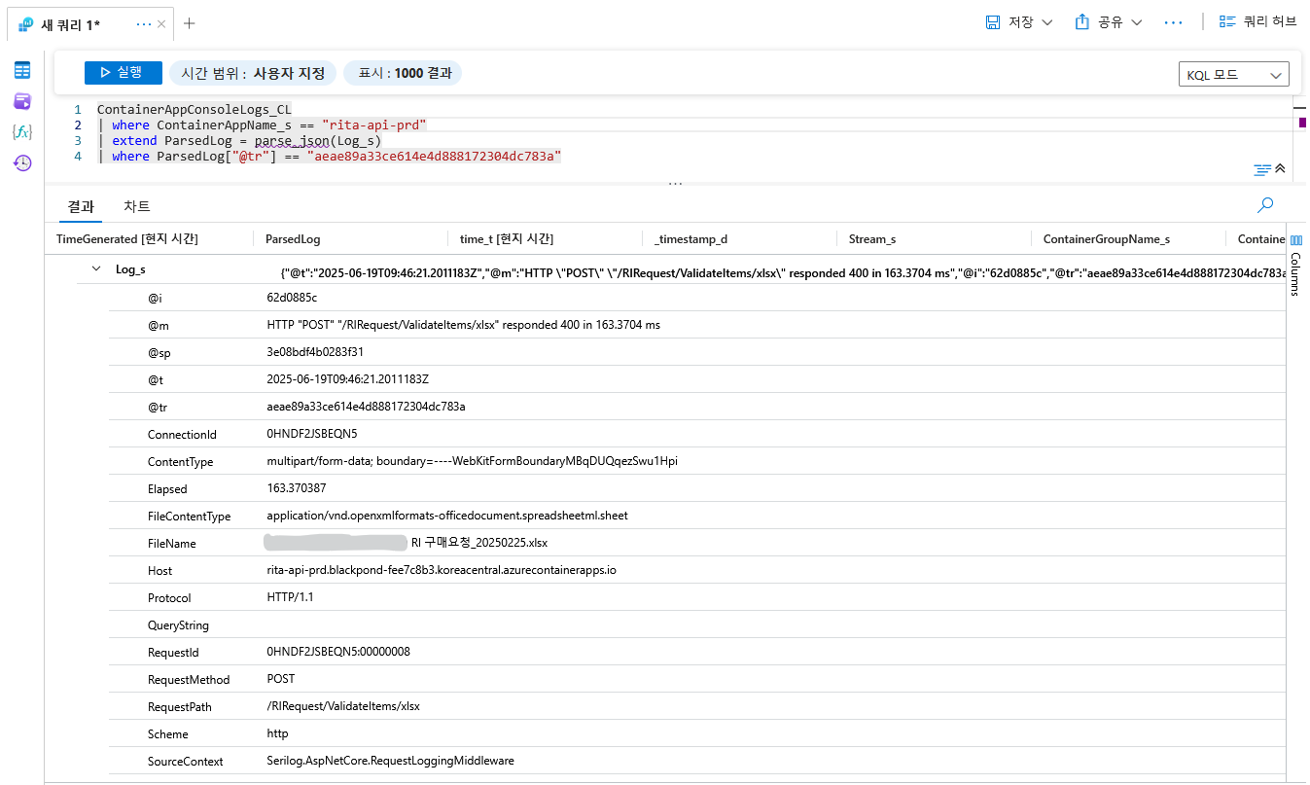Image resolution: width=1310 pixels, height=785 pixels.
Task: Add a new query tab with plus
Action: [x=189, y=23]
